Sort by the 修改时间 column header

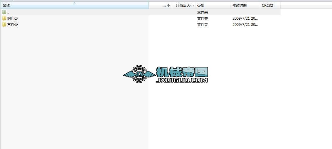(245, 6)
